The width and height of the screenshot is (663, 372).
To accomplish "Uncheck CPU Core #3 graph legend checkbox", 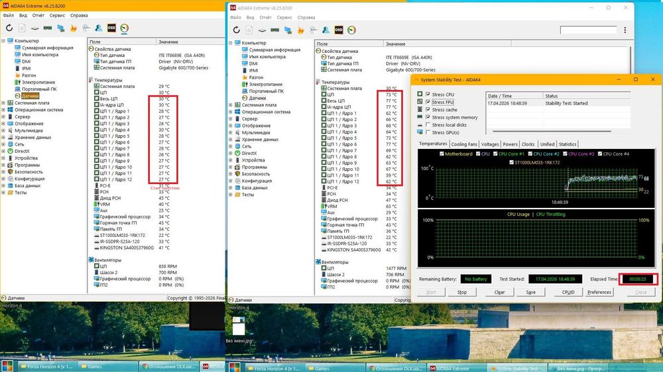I will tap(565, 154).
